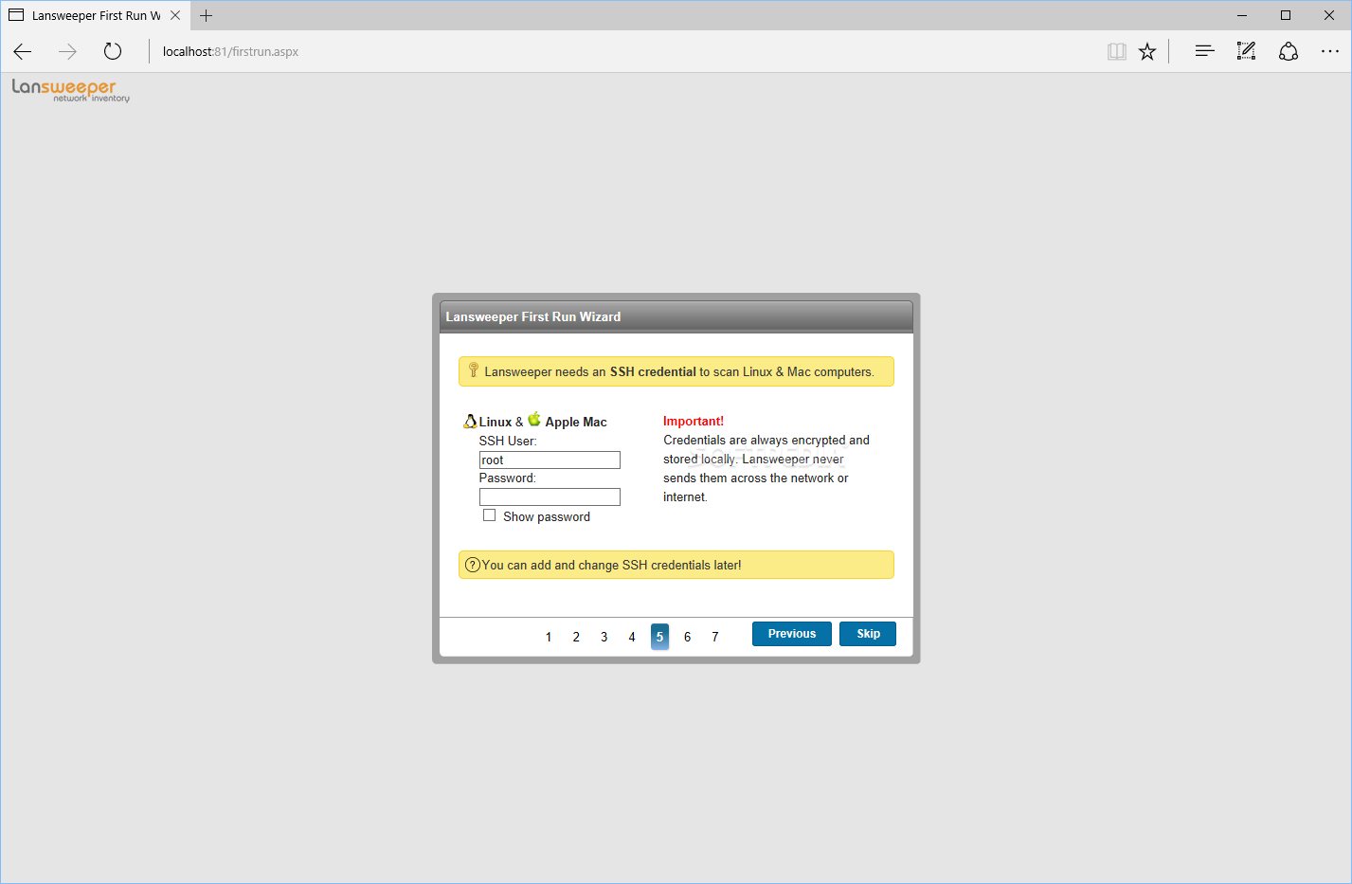Select current wizard step 5
This screenshot has height=884, width=1352.
coord(659,637)
